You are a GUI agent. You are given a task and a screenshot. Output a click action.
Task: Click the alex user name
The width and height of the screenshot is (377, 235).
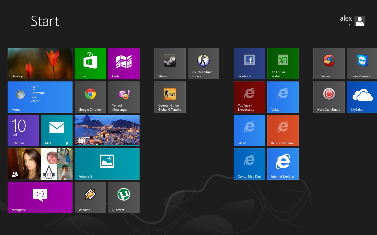346,19
